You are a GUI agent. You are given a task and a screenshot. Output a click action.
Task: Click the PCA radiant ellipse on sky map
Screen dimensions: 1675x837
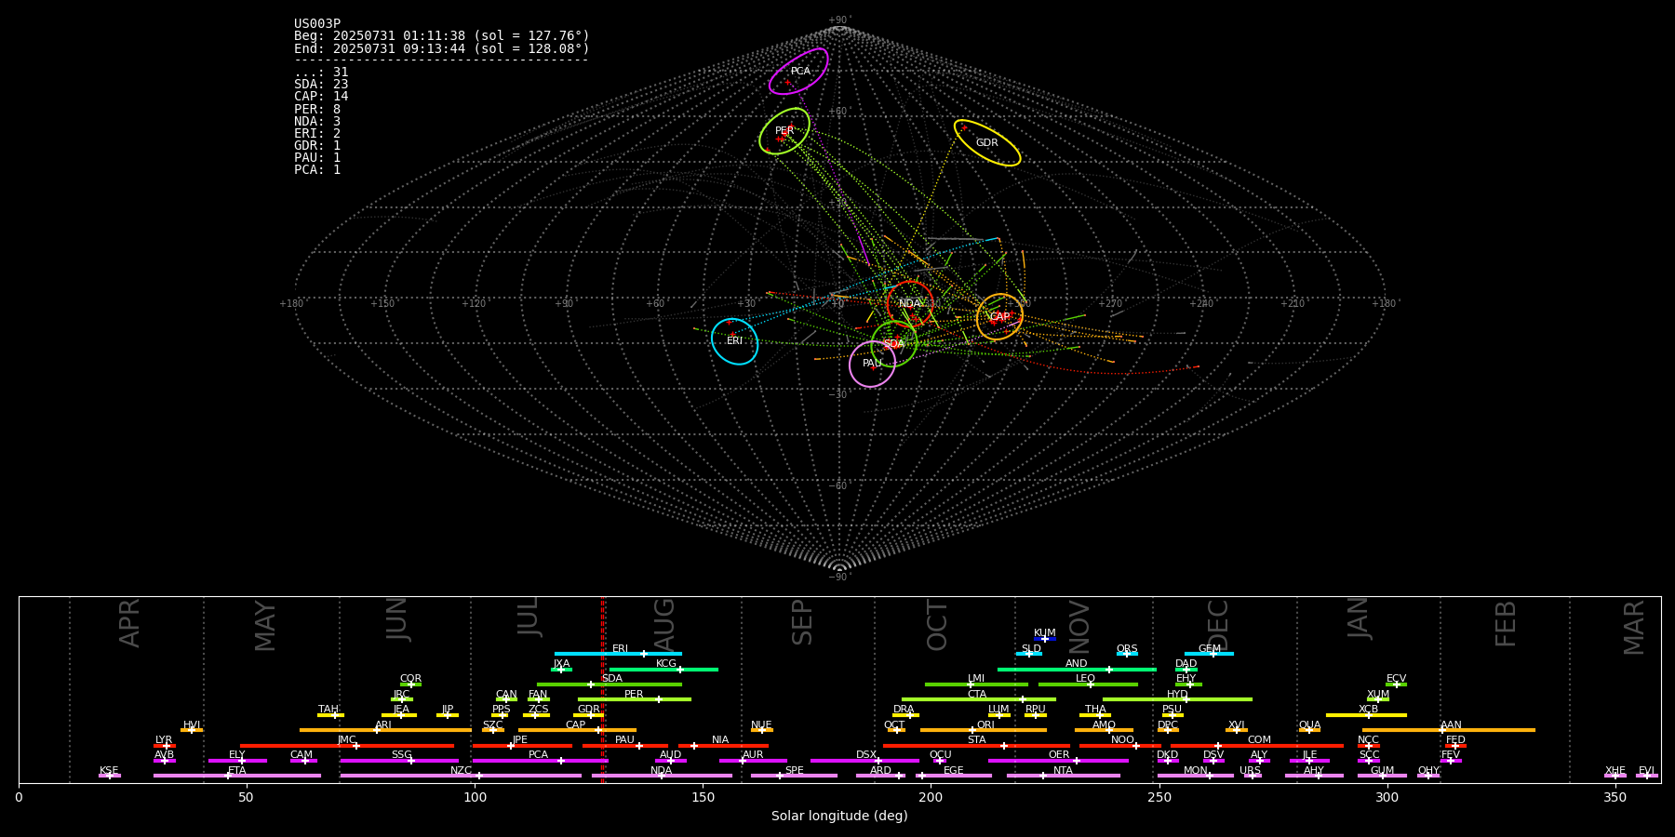(x=798, y=72)
